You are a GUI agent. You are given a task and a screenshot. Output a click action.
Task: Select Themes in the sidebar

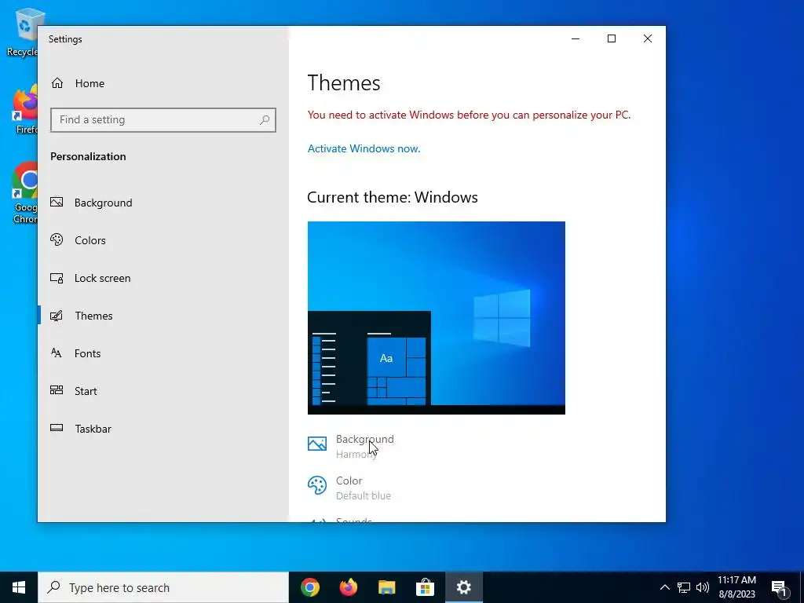point(163,316)
